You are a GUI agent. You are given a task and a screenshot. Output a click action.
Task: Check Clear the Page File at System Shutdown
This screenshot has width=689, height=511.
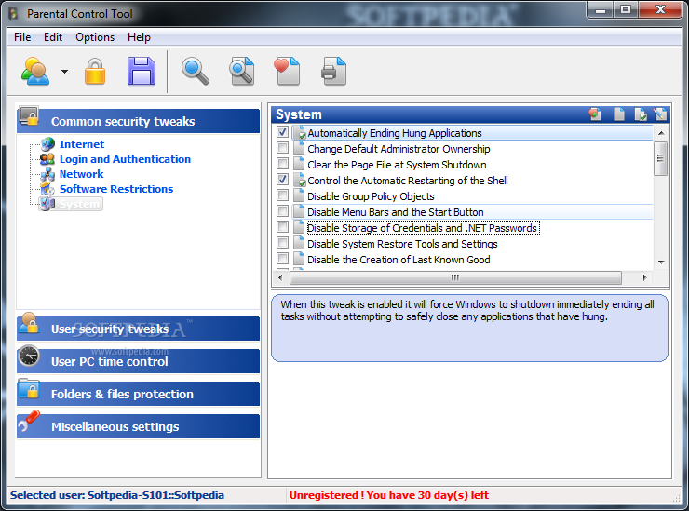[282, 164]
